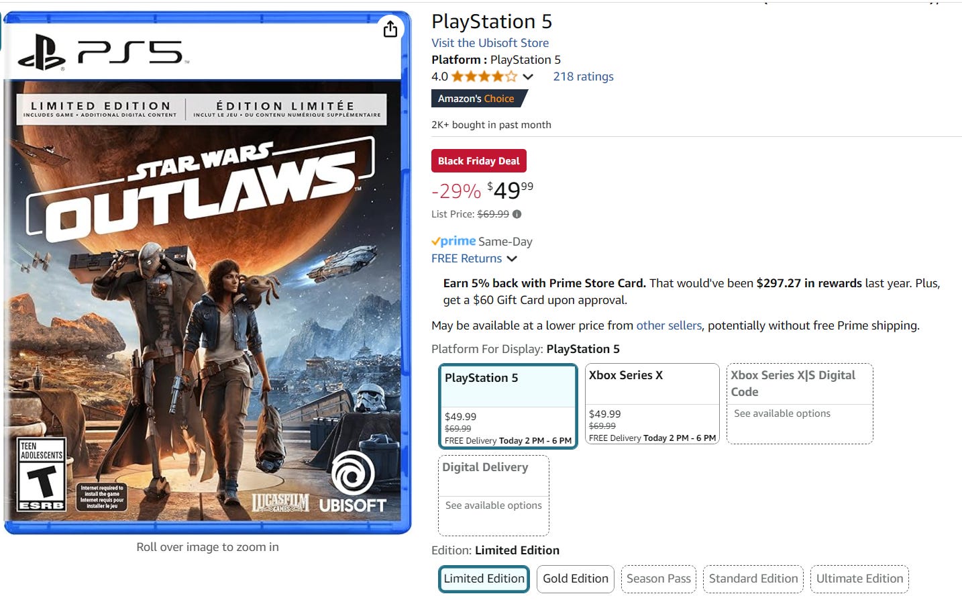
Task: Click the struck-through $69.99 list price
Action: 493,214
